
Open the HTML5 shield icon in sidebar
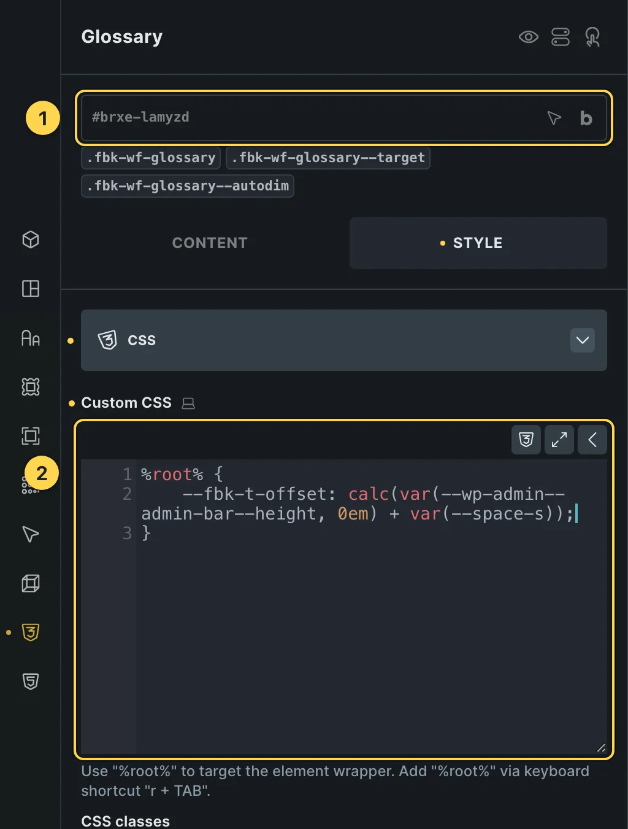(31, 682)
